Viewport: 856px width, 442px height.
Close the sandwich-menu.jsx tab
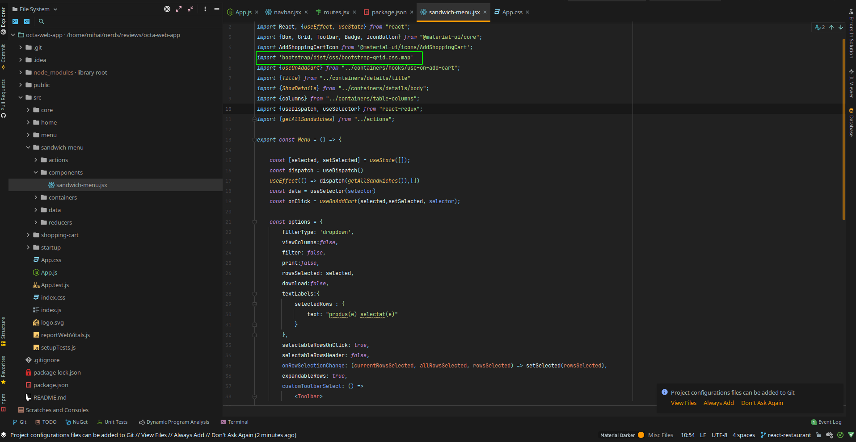click(485, 12)
